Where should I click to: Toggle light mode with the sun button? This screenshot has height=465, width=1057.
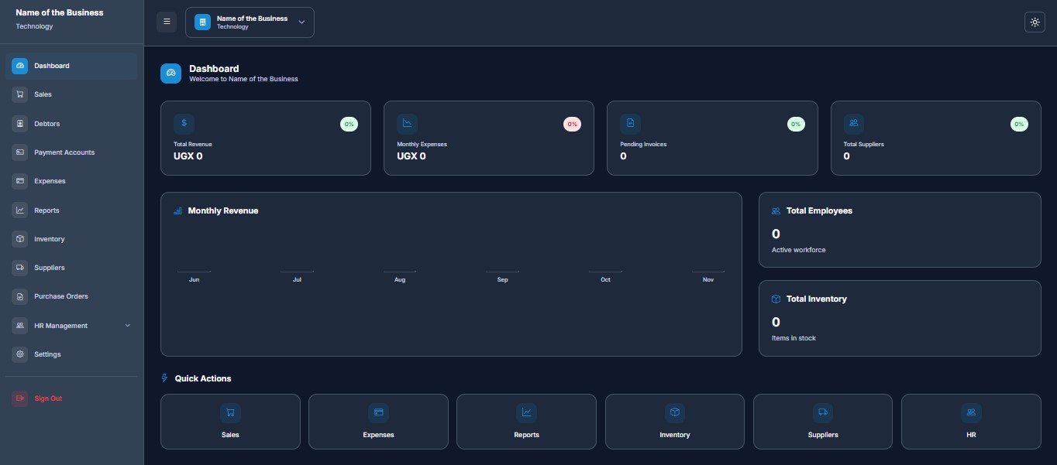click(x=1035, y=22)
